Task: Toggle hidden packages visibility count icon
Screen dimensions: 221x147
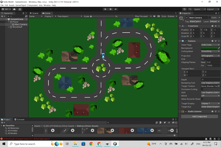Action: 175,122
